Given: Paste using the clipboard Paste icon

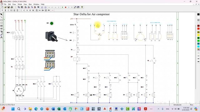Looking at the screenshot, I should (22, 7).
